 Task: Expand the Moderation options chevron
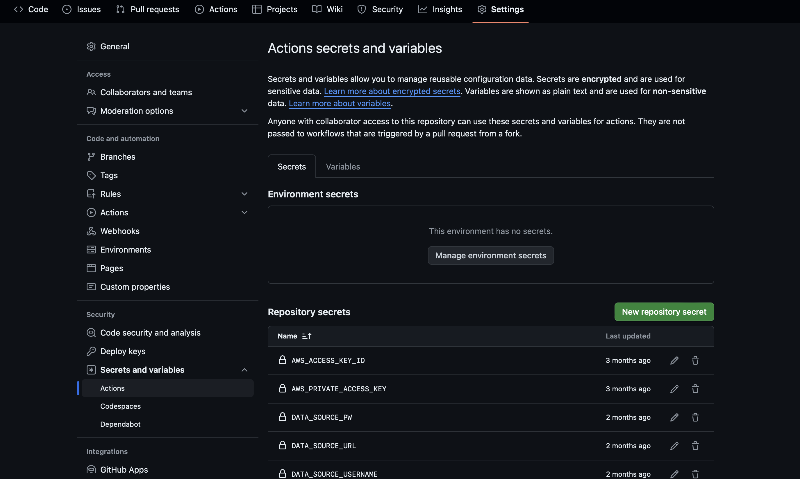(x=244, y=111)
